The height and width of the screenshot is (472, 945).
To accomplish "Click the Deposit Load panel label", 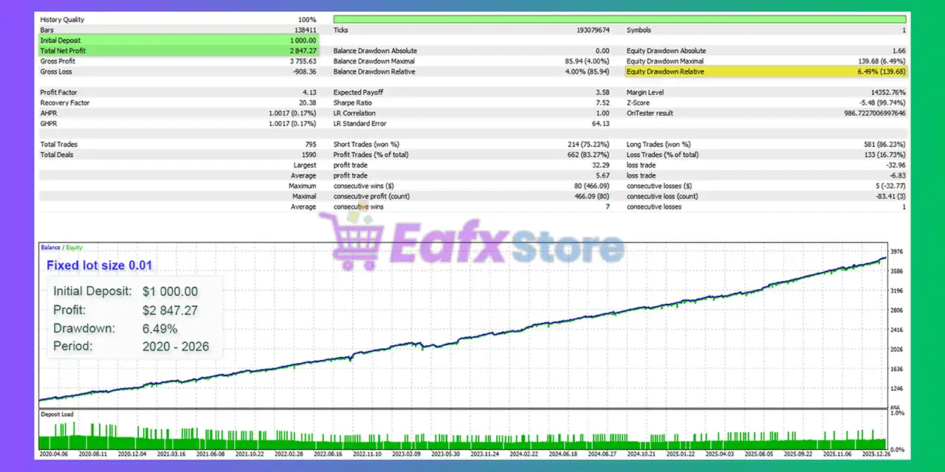I will click(x=57, y=414).
